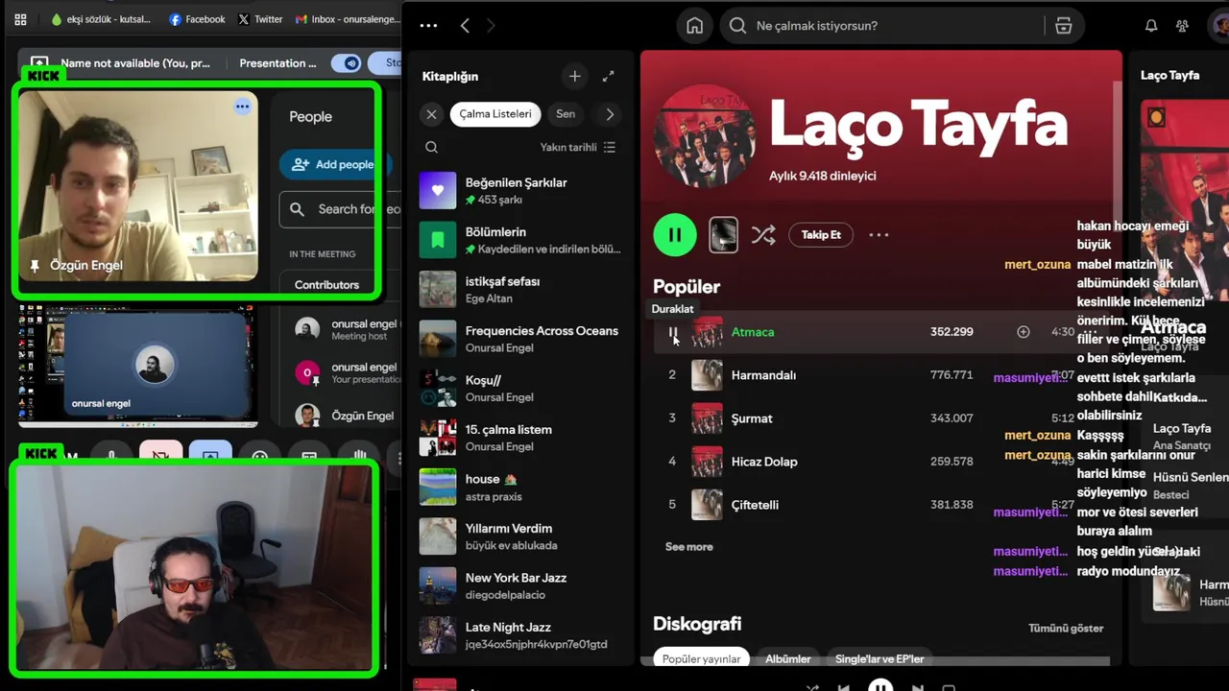This screenshot has width=1229, height=691.
Task: Expand the library panel
Action: pyautogui.click(x=608, y=76)
